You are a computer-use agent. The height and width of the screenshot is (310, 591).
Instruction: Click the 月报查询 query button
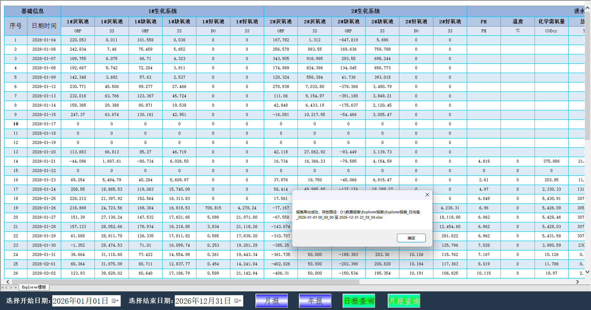(x=404, y=301)
